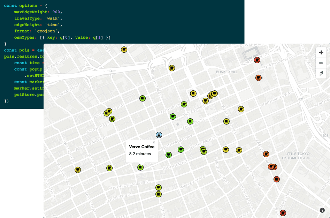
Task: Select yellow coffee marker touching Olive Street label
Action: point(205,101)
